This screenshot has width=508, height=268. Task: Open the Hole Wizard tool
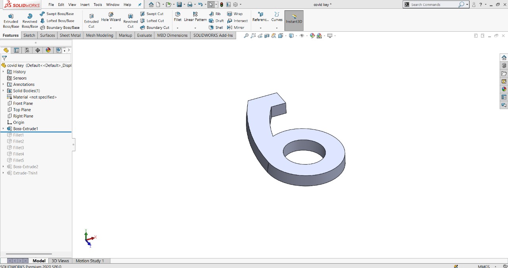[x=111, y=17]
